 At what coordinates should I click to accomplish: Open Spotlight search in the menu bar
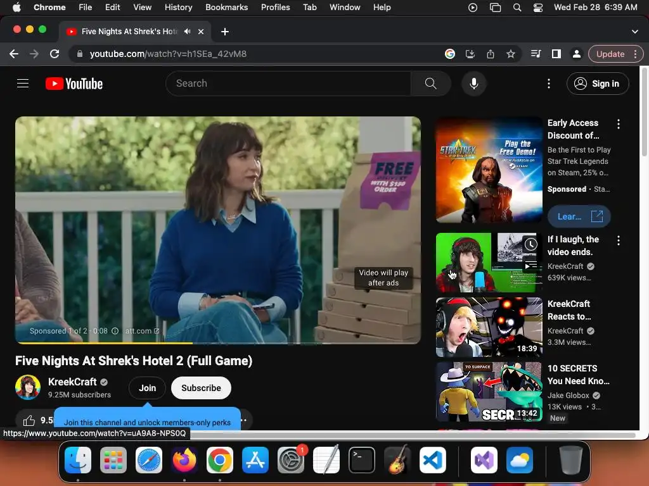click(517, 7)
